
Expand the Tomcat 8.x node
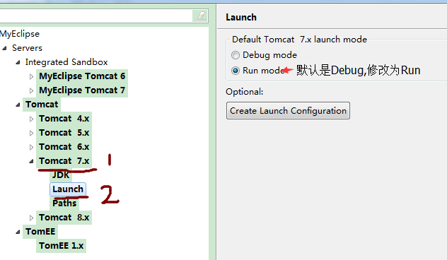[31, 218]
